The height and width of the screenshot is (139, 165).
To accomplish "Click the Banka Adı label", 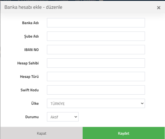I will [30, 23].
